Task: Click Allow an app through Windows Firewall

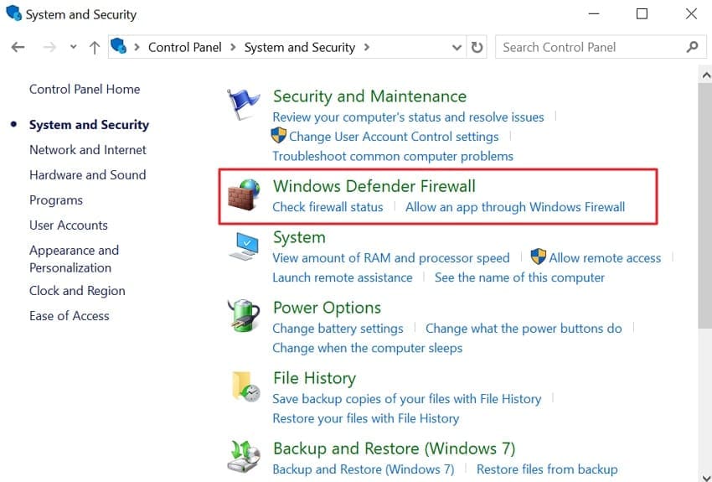Action: click(515, 207)
